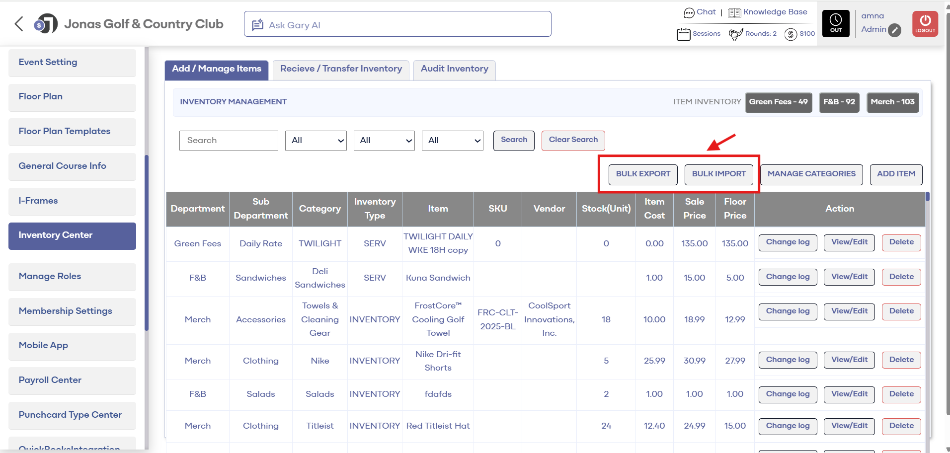Expand the third All filter dropdown

coord(452,141)
